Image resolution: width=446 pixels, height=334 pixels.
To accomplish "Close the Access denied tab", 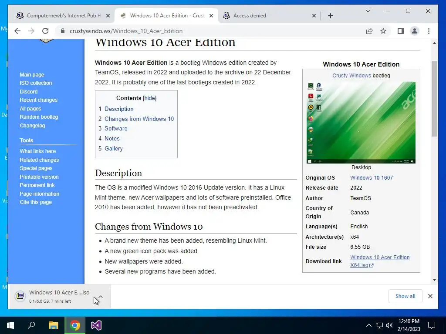I will 314,16.
